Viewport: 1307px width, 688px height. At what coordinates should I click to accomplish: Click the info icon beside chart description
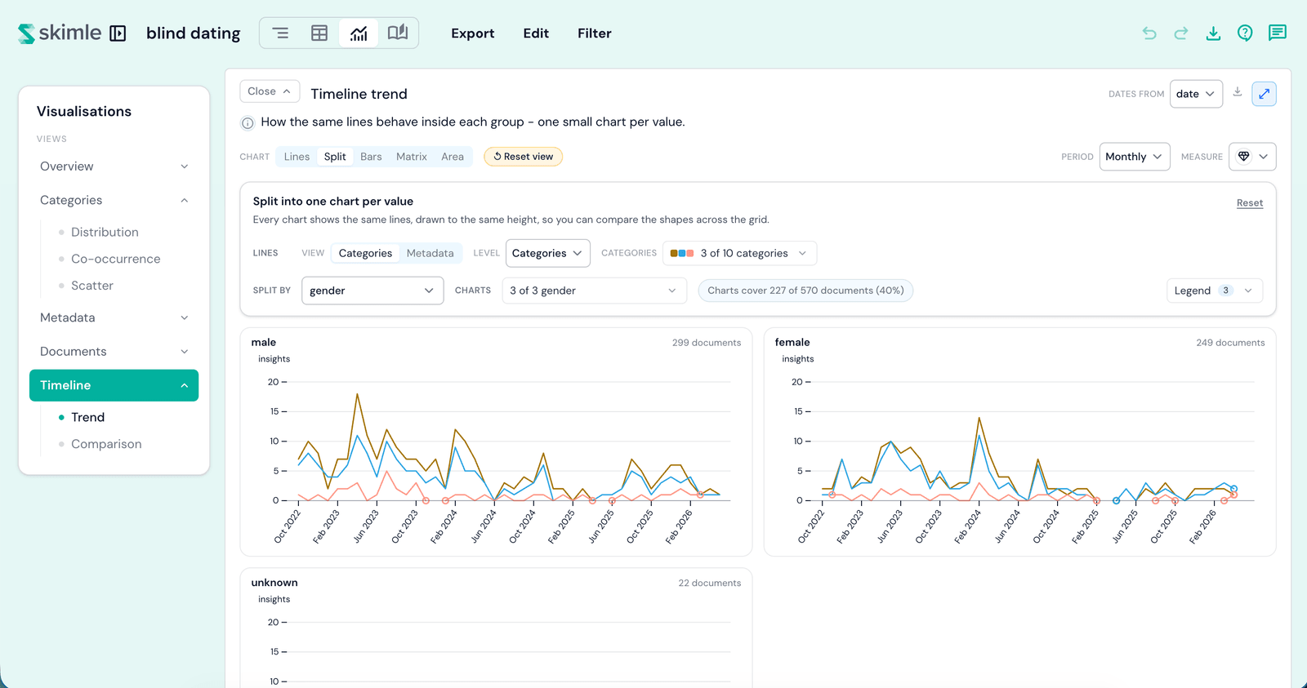tap(247, 123)
